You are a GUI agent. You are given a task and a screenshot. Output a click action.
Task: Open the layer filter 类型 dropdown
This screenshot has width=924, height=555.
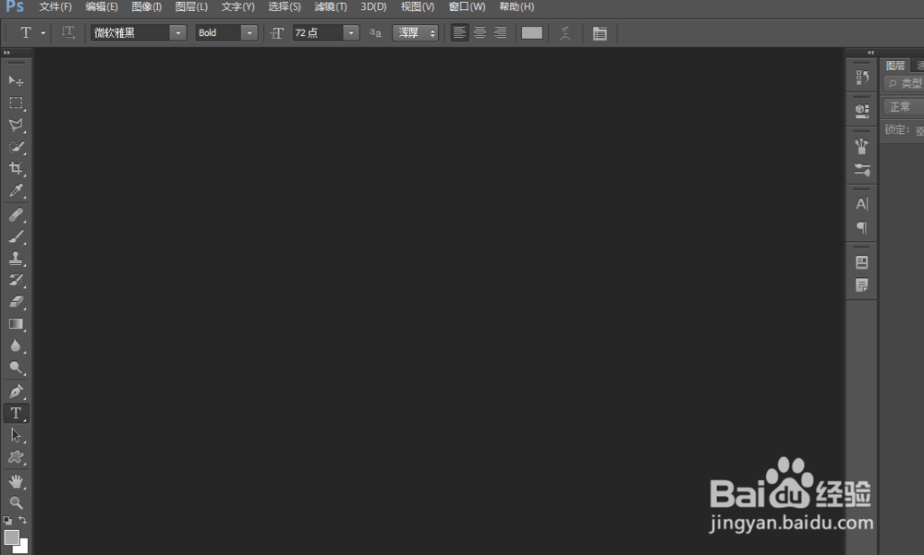[904, 84]
